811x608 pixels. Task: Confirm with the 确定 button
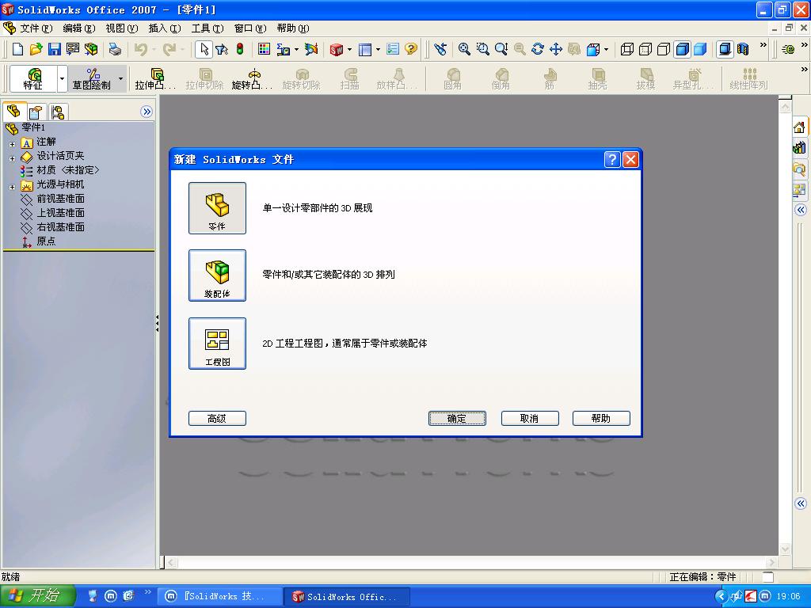tap(457, 418)
